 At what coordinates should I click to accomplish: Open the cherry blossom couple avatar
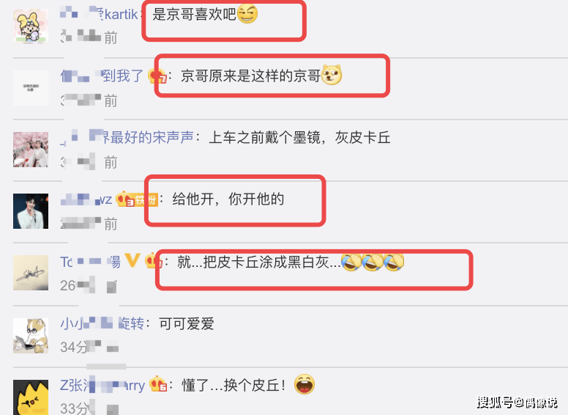coord(31,150)
